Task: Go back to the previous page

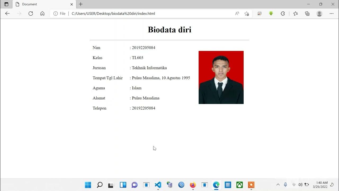Action: 7,14
